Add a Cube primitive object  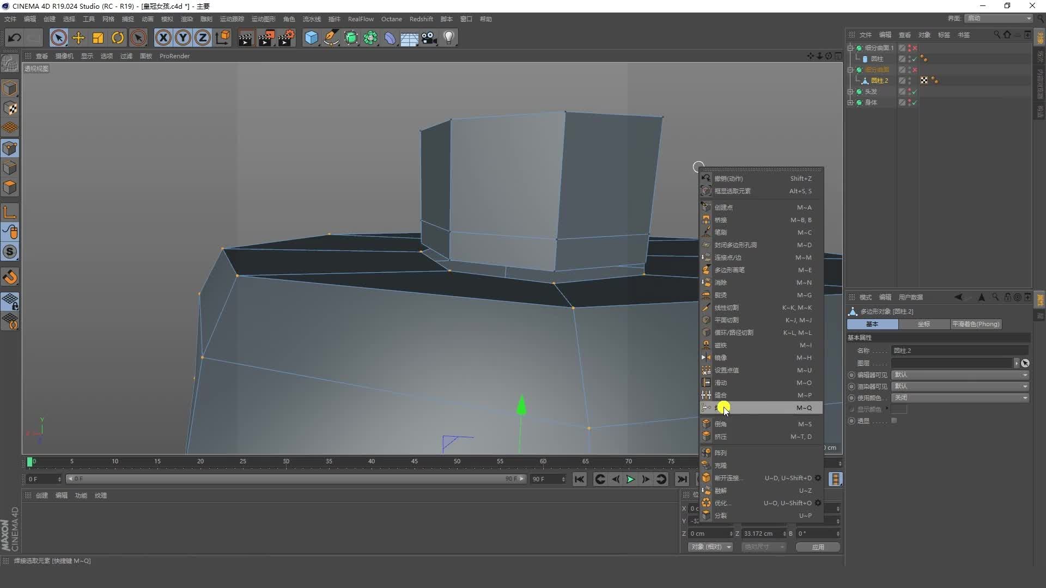click(311, 38)
